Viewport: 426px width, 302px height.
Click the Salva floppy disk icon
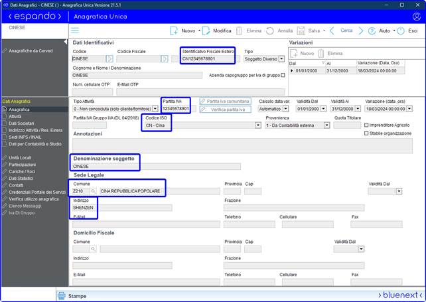pyautogui.click(x=301, y=31)
